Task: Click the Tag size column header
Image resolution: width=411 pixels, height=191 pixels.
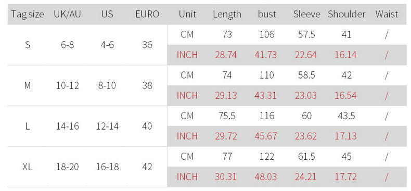Action: coord(28,14)
